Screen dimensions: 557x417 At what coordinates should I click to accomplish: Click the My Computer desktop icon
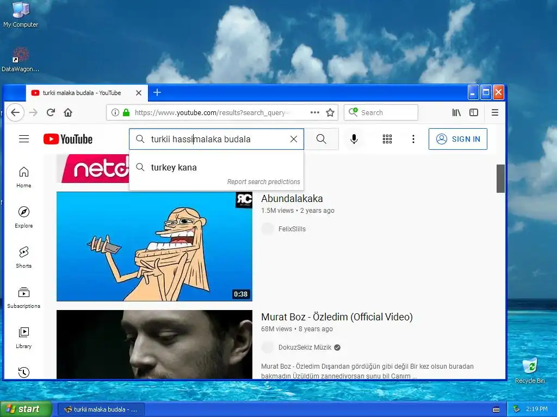[21, 15]
